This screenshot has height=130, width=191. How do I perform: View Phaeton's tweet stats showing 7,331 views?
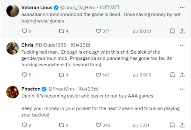(x=141, y=125)
